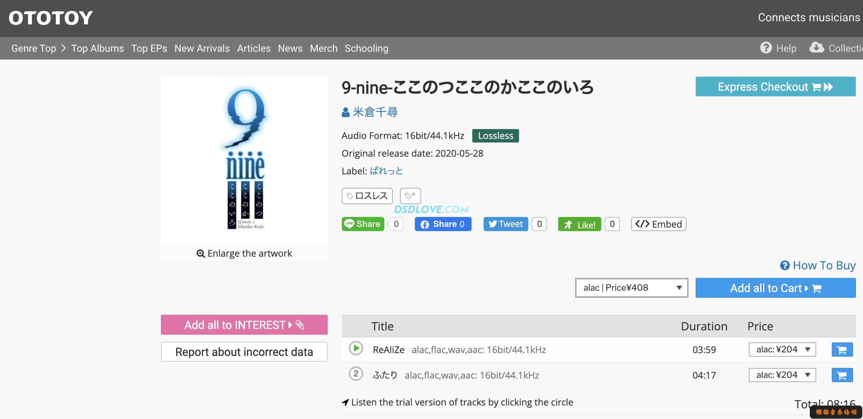
Task: Click the album title heading
Action: (x=467, y=87)
